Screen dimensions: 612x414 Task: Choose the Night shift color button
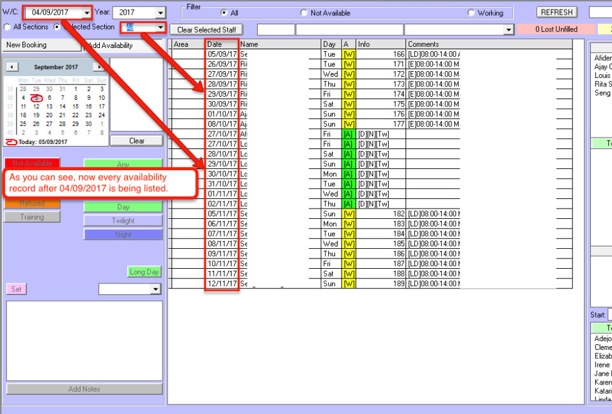click(123, 235)
